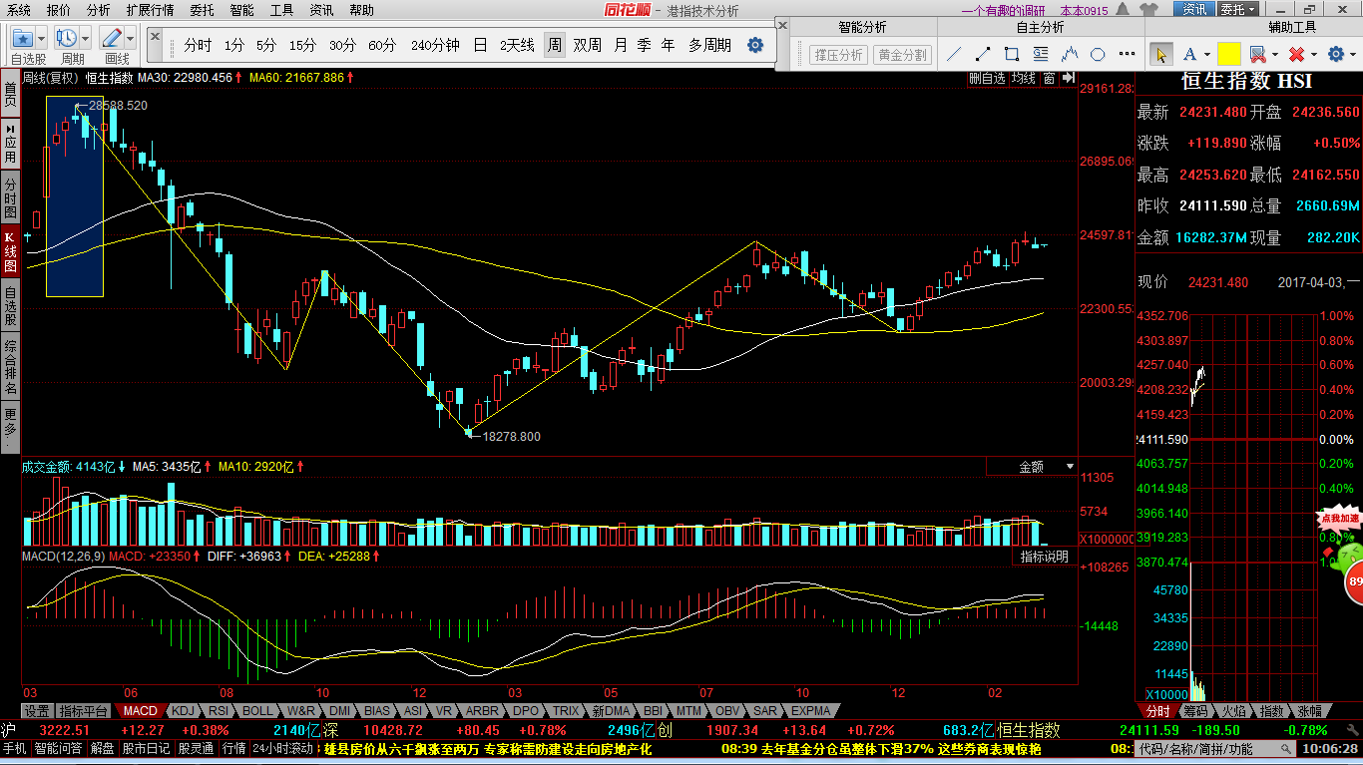This screenshot has height=765, width=1363.
Task: Switch chart to 月 monthly period
Action: [x=621, y=46]
